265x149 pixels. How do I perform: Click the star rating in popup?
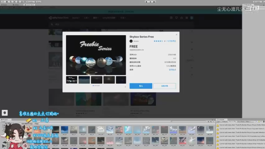pos(158,41)
